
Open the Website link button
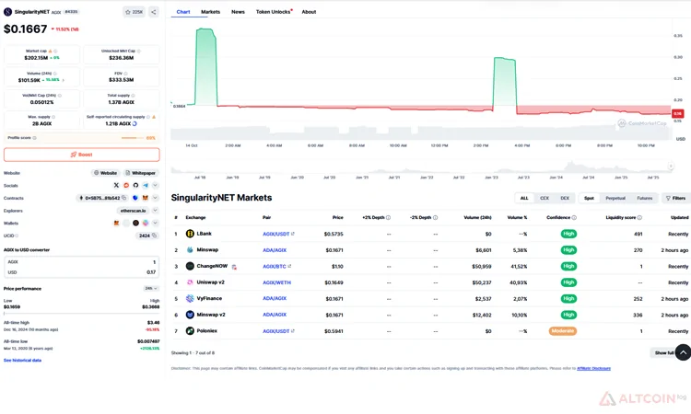(105, 173)
